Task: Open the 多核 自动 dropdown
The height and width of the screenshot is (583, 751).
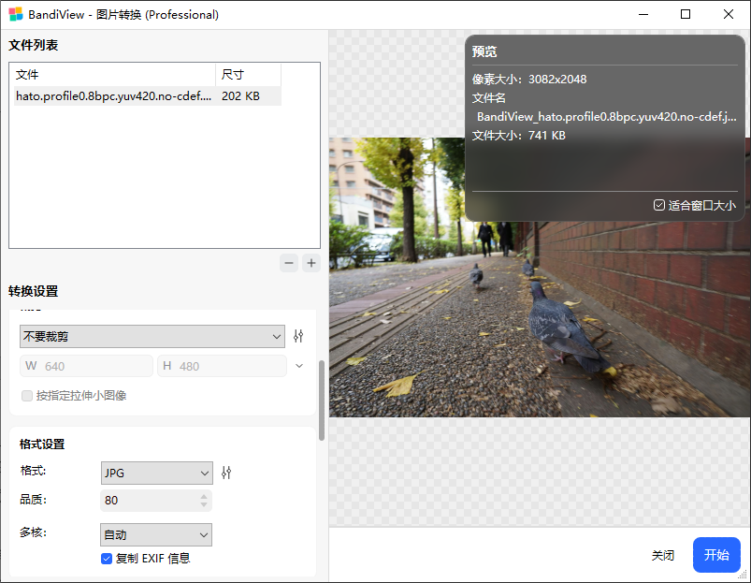Action: (x=156, y=534)
